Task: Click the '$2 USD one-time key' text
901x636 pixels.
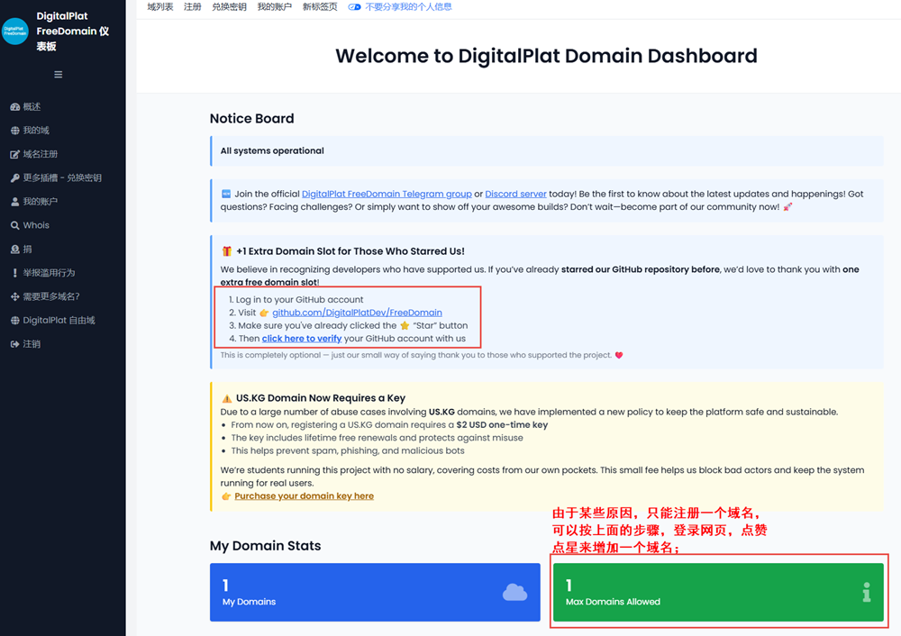Action: [x=502, y=424]
